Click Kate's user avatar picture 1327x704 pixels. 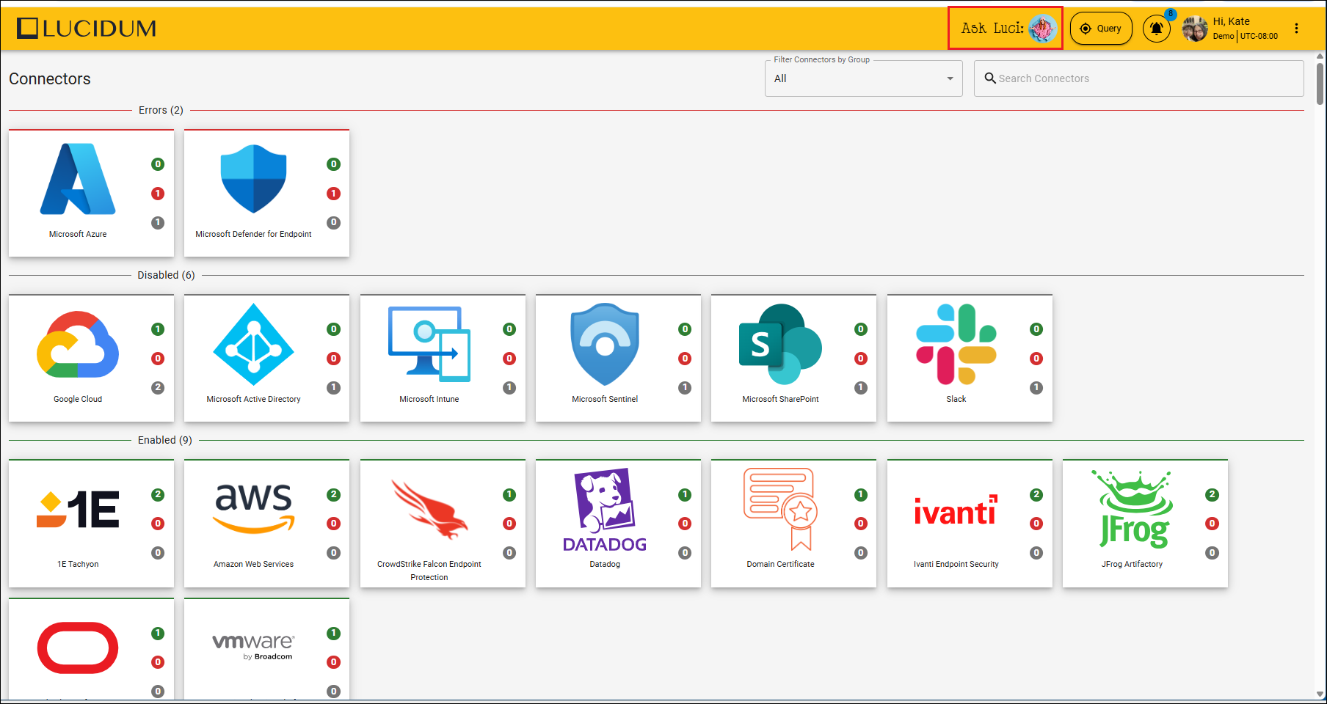point(1195,29)
